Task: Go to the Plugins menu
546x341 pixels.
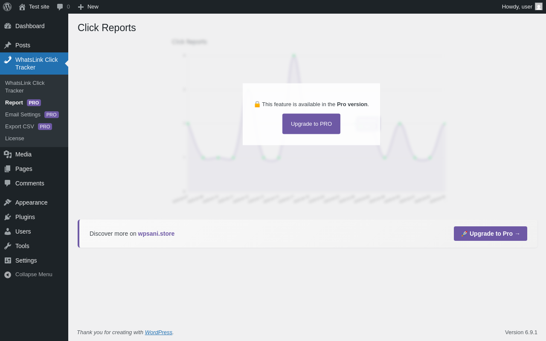Action: [34, 217]
